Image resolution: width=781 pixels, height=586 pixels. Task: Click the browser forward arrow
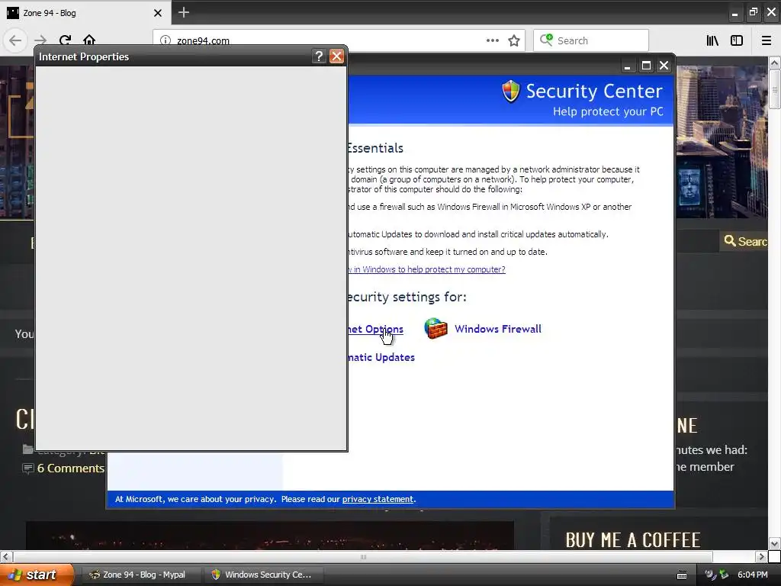[x=40, y=40]
